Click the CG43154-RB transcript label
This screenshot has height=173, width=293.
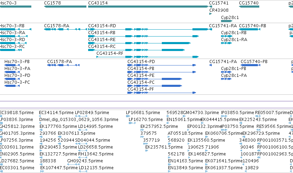102,33
